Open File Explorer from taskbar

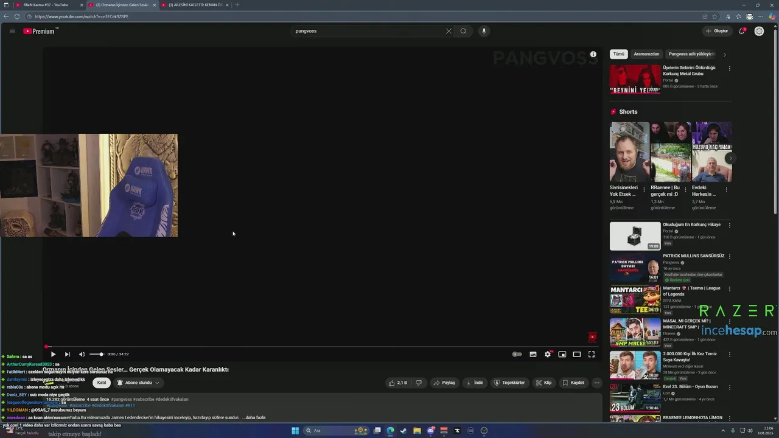[x=417, y=431]
